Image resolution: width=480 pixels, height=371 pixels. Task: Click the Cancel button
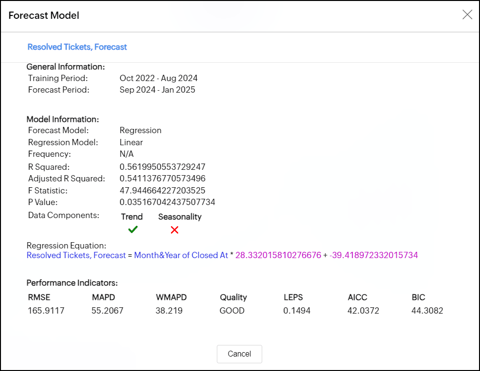[239, 354]
